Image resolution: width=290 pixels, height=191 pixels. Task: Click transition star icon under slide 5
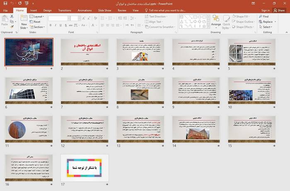[274, 68]
